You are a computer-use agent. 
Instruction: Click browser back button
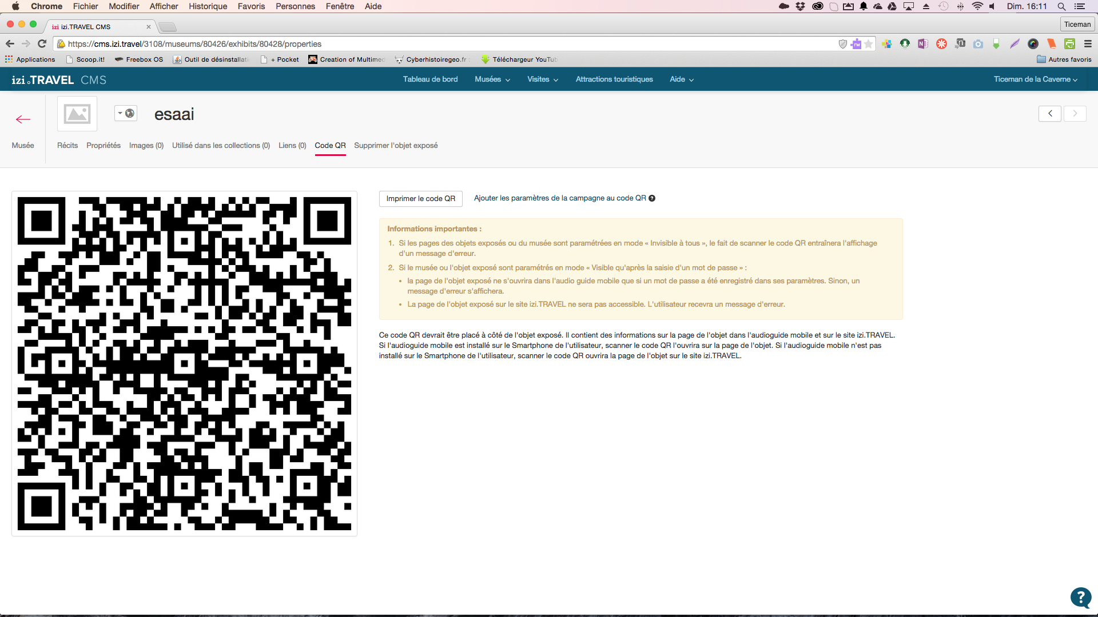pyautogui.click(x=10, y=44)
